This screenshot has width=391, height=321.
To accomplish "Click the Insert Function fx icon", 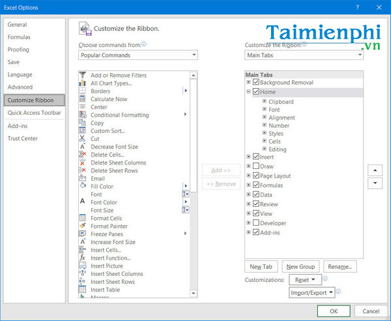I will pyautogui.click(x=83, y=258).
